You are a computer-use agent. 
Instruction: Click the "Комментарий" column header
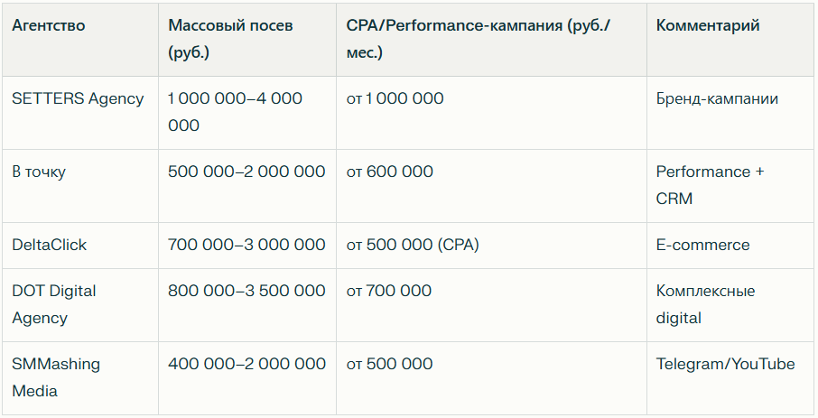(x=708, y=25)
